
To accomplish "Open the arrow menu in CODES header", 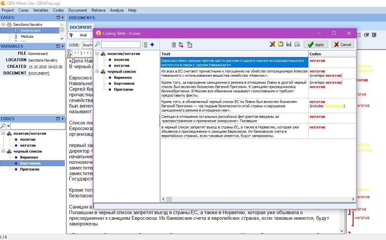I will [63, 119].
